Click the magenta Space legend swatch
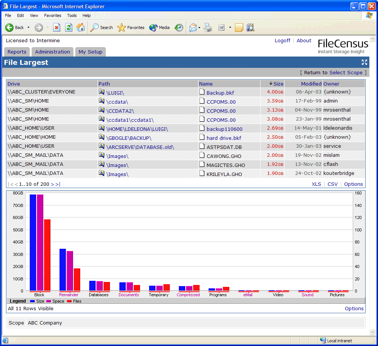 coord(49,301)
